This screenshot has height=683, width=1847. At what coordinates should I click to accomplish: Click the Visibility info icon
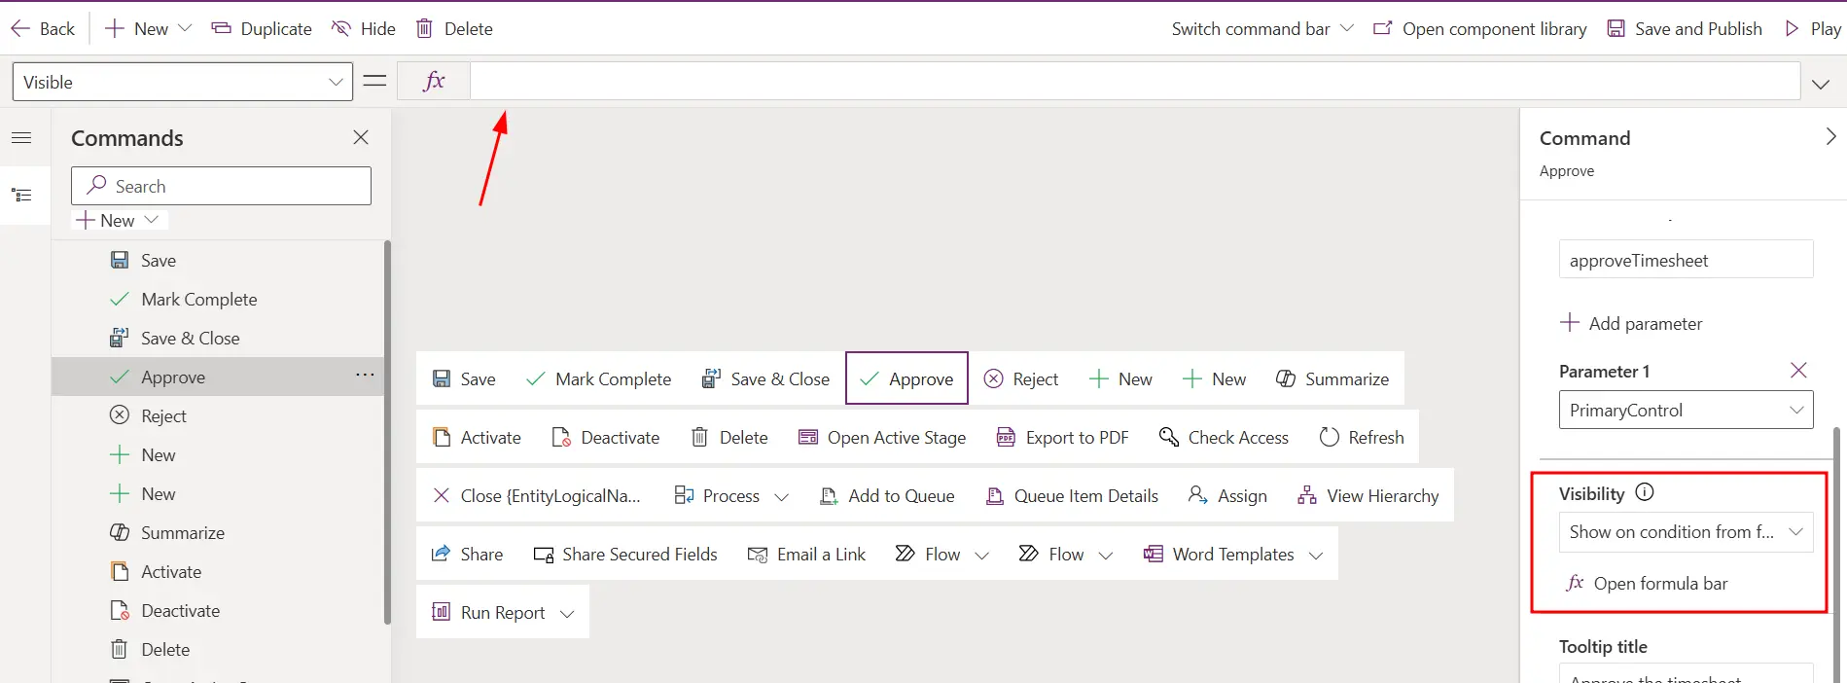click(1645, 492)
